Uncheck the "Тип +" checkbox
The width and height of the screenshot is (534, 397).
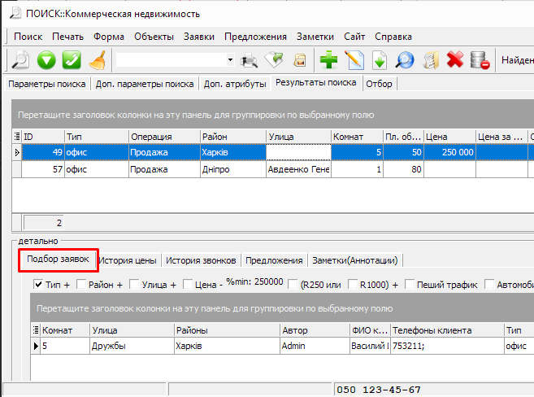click(x=38, y=285)
